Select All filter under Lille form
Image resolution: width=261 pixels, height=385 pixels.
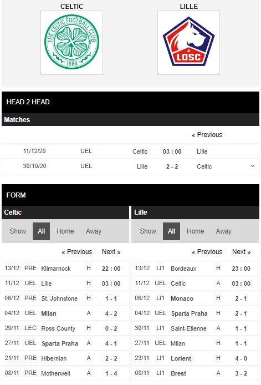click(171, 231)
